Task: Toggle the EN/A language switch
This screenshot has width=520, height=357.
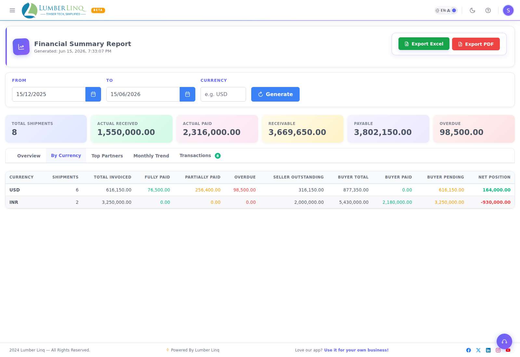Action: 446,10
